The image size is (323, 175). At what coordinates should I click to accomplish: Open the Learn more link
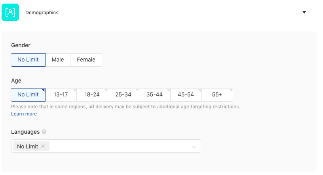coord(24,114)
